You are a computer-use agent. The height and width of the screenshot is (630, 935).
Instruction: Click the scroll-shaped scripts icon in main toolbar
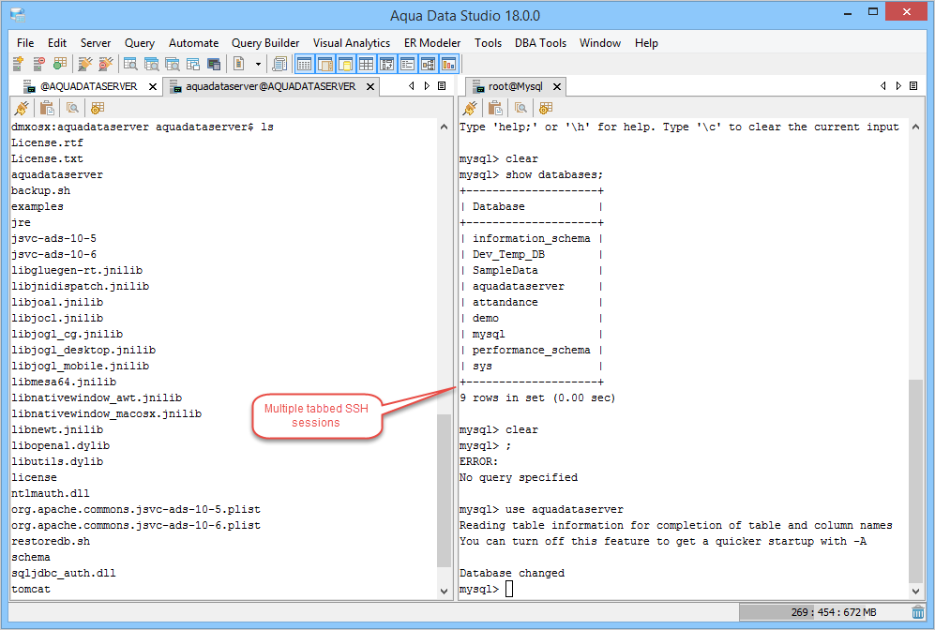click(279, 64)
